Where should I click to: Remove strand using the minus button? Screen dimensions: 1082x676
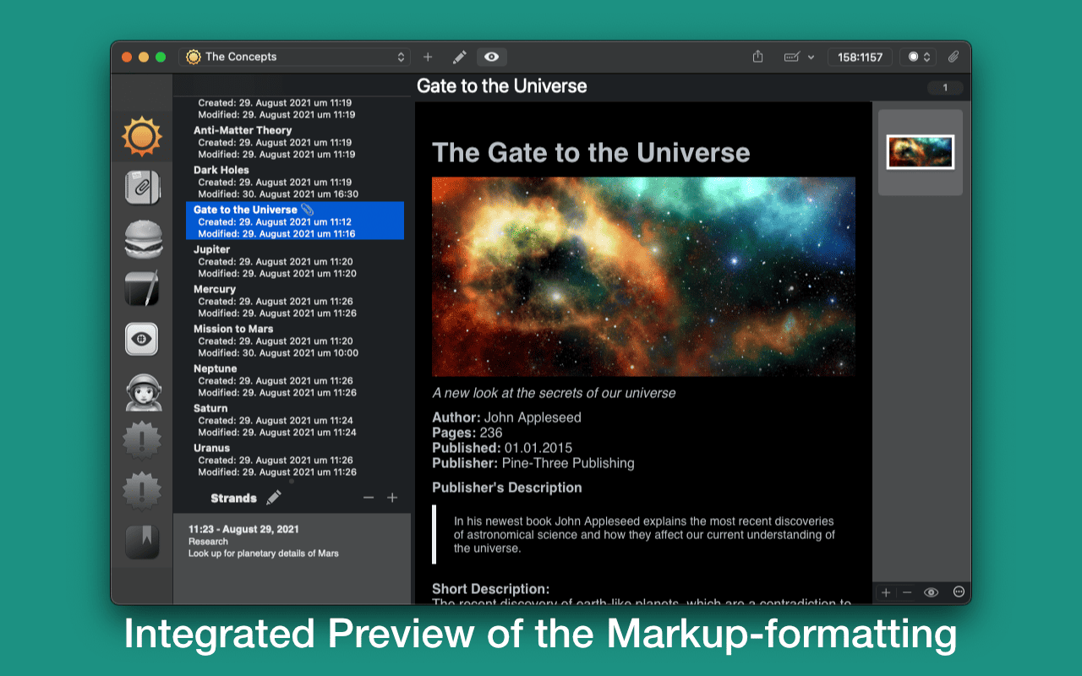point(369,498)
